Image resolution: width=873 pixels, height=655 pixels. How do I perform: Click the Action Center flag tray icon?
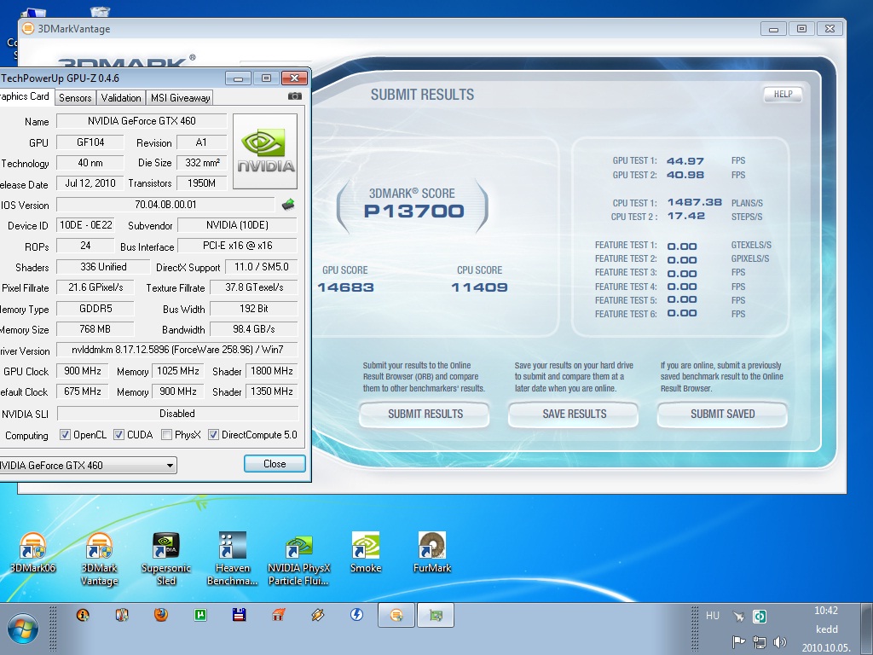738,642
